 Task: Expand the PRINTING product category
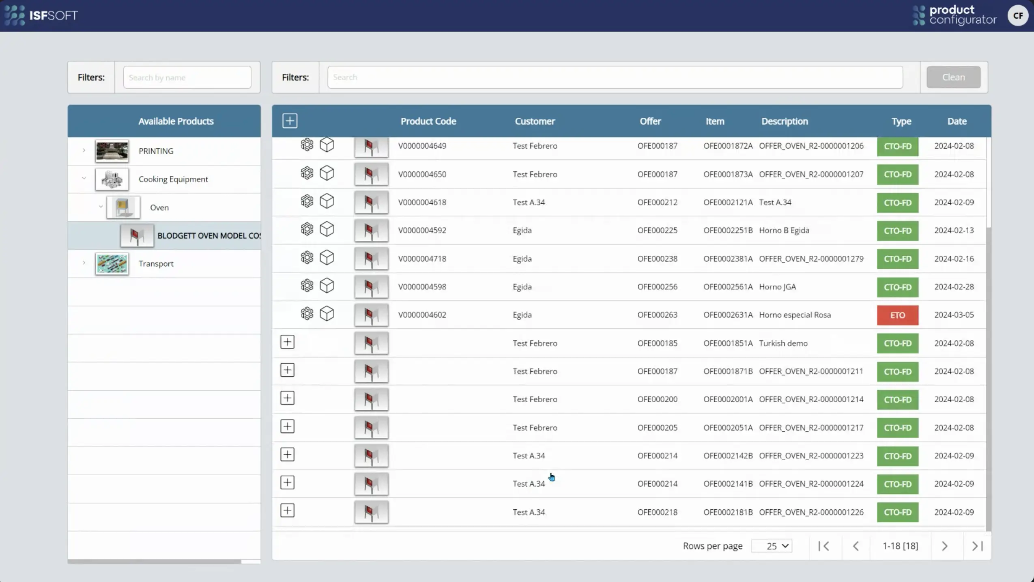(84, 151)
